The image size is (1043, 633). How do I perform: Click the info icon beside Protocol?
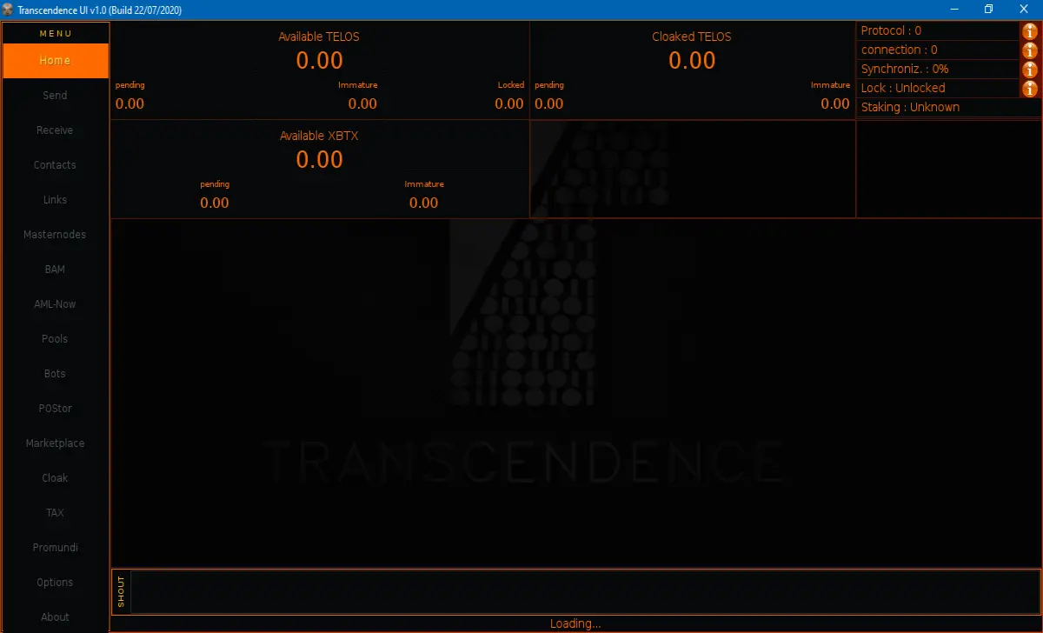pos(1030,31)
